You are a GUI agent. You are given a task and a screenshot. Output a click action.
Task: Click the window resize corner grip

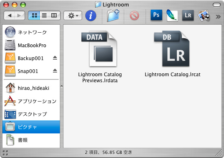(x=219, y=153)
